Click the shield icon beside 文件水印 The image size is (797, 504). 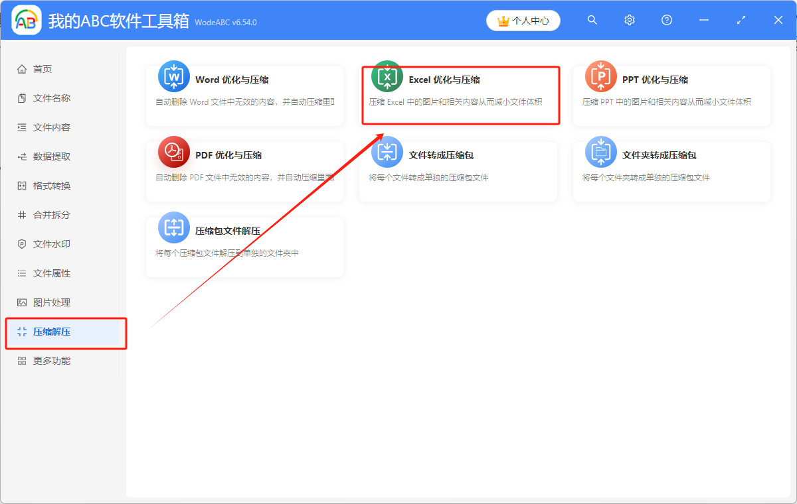click(x=22, y=244)
